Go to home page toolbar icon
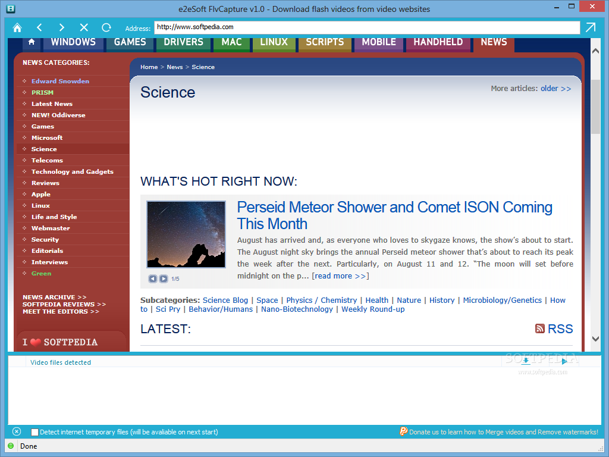 pyautogui.click(x=17, y=27)
